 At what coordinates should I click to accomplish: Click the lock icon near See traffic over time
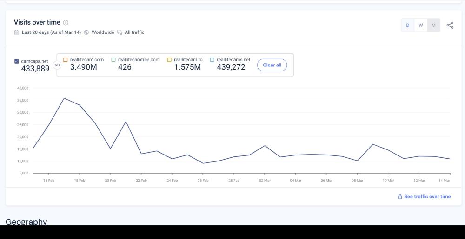point(400,197)
